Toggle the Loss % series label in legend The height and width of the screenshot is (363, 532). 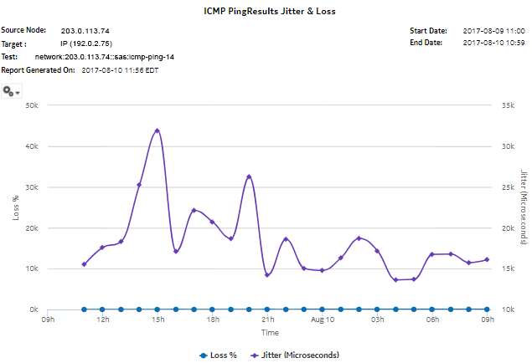222,355
